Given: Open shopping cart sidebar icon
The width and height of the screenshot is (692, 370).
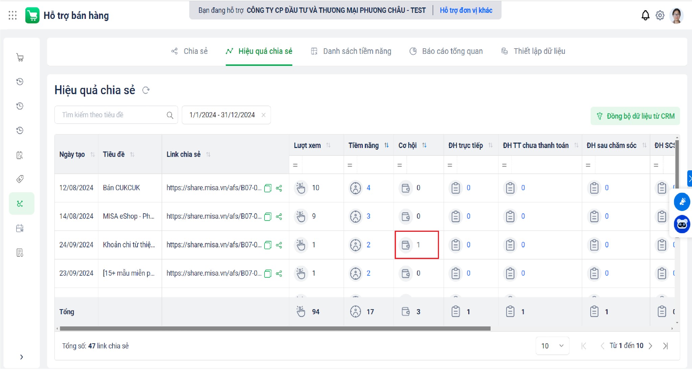Looking at the screenshot, I should point(20,57).
